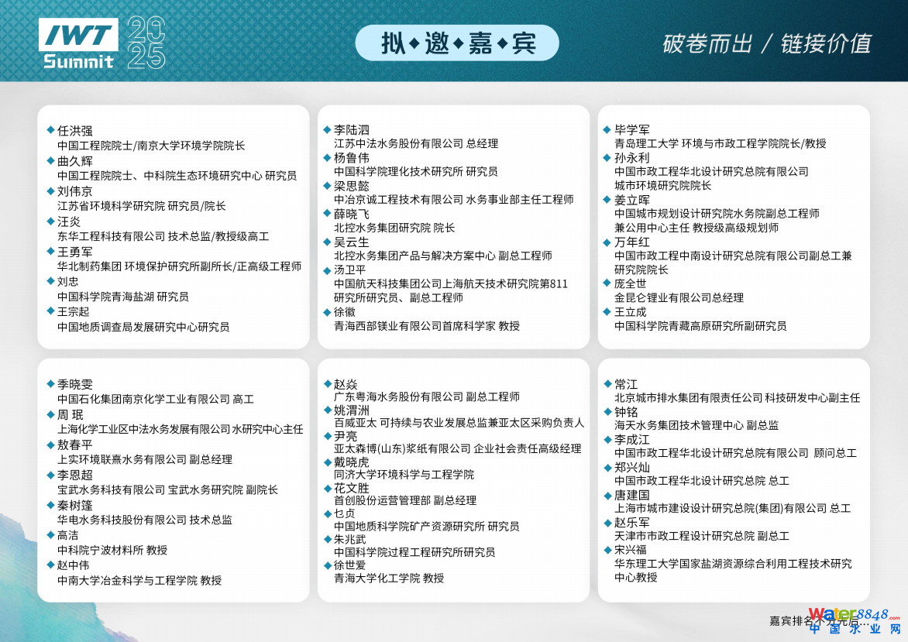
Task: Select the name 花文胜
Action: pyautogui.click(x=352, y=488)
